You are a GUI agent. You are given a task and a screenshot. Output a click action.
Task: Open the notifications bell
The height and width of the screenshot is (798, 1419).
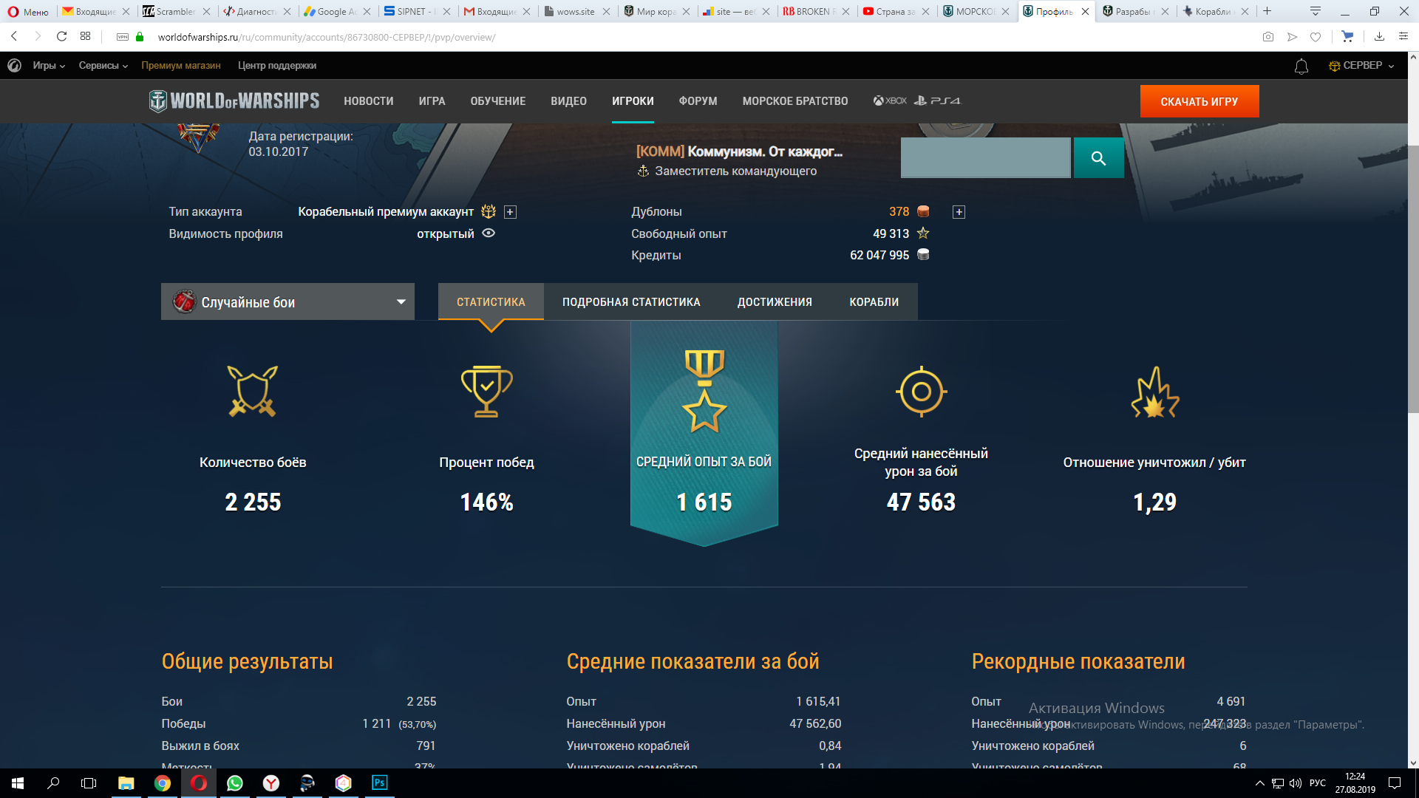pos(1301,66)
